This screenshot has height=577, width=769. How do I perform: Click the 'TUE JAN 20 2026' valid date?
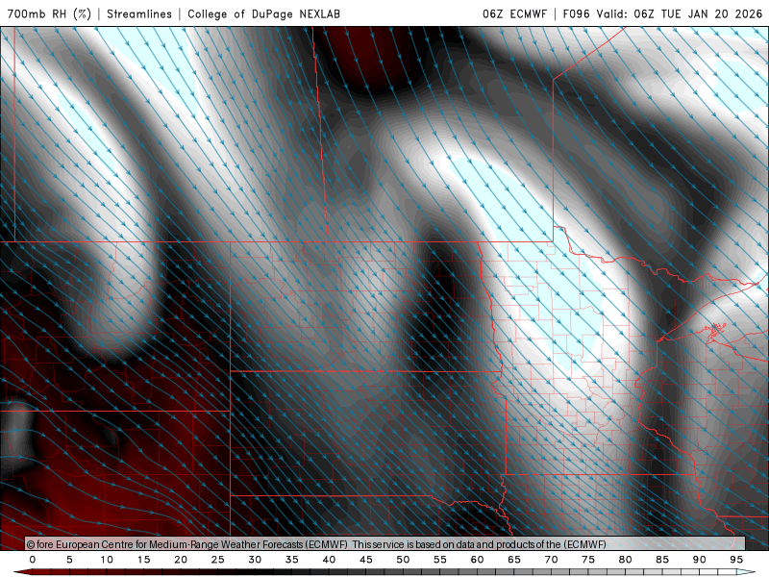click(x=711, y=13)
